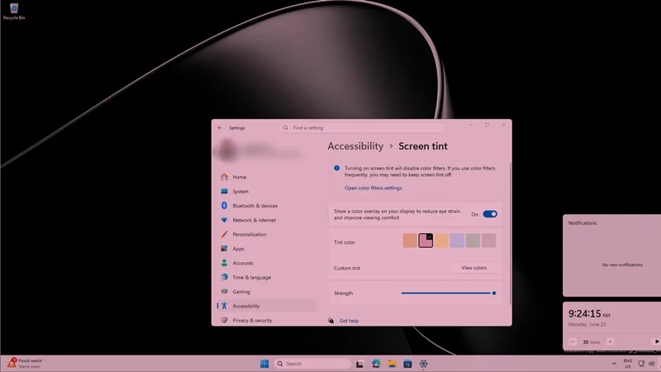Start focus session play button
This screenshot has width=661, height=372.
656,341
